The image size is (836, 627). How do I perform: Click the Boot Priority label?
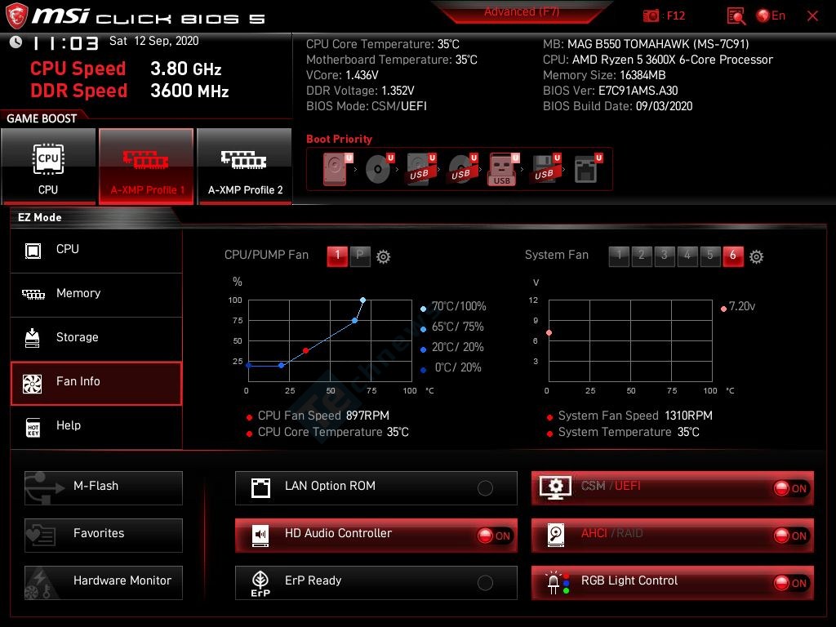click(x=339, y=139)
